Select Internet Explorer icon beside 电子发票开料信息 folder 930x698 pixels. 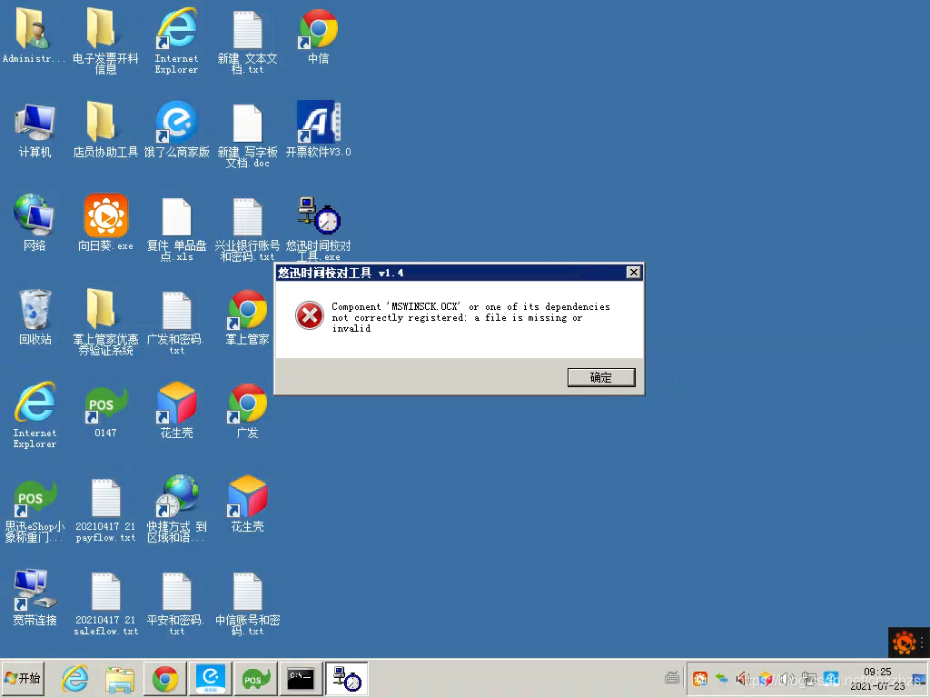click(176, 40)
